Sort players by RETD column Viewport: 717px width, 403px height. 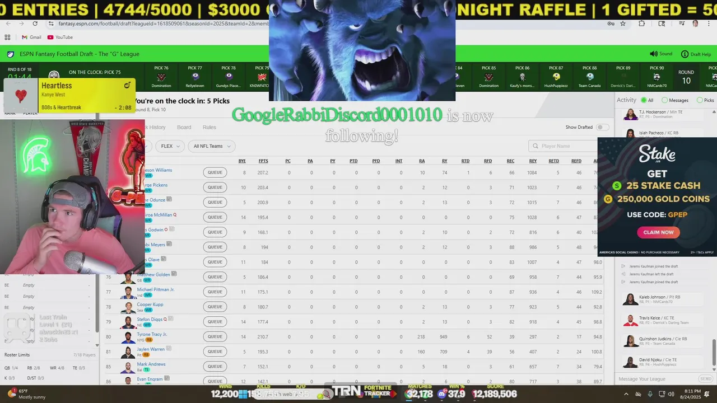click(553, 161)
